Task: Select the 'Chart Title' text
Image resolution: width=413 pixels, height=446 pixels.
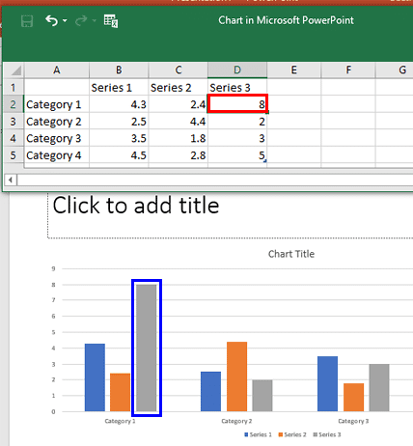Action: point(291,254)
